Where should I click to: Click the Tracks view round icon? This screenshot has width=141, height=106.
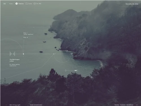coord(27,4)
